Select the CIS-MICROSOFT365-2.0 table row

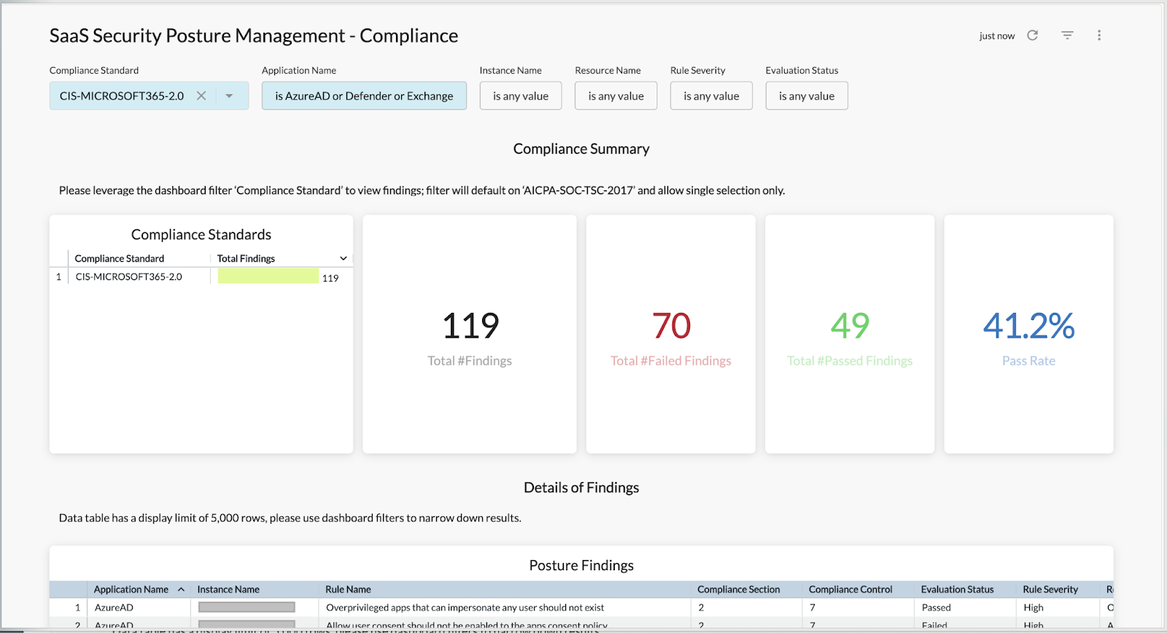(x=201, y=277)
